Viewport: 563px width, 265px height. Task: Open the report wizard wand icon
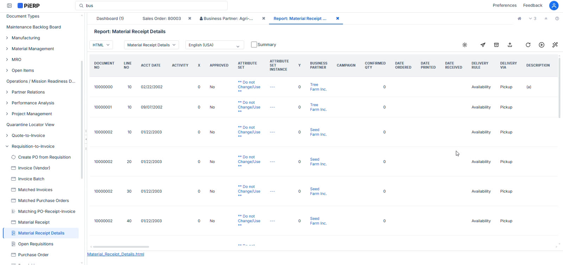tap(555, 45)
